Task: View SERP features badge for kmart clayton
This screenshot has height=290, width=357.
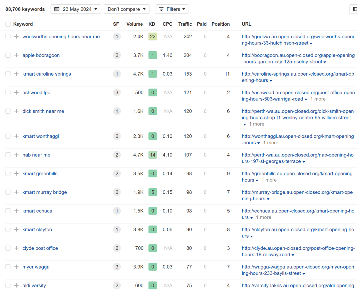Action: tap(117, 230)
